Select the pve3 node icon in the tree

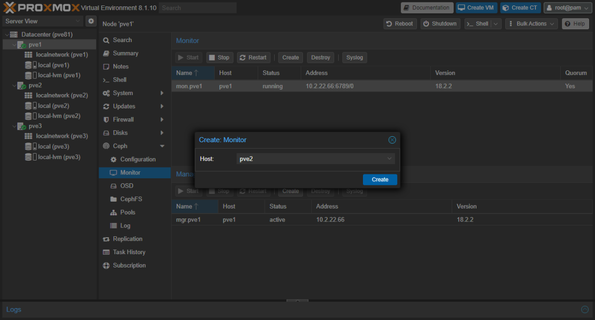[x=22, y=126]
